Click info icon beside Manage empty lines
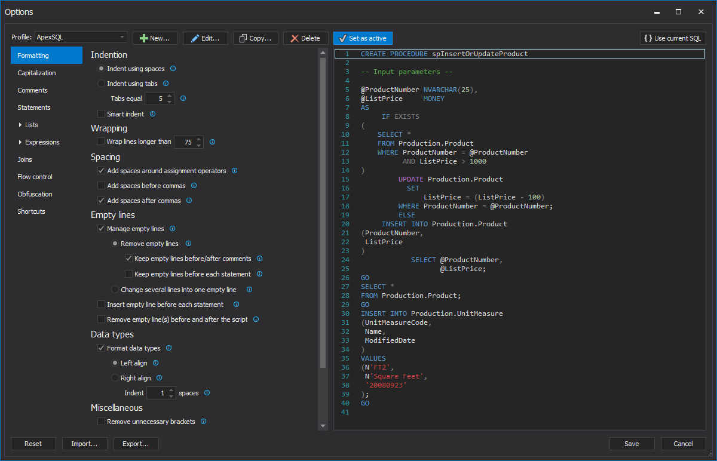This screenshot has width=717, height=461. point(172,228)
